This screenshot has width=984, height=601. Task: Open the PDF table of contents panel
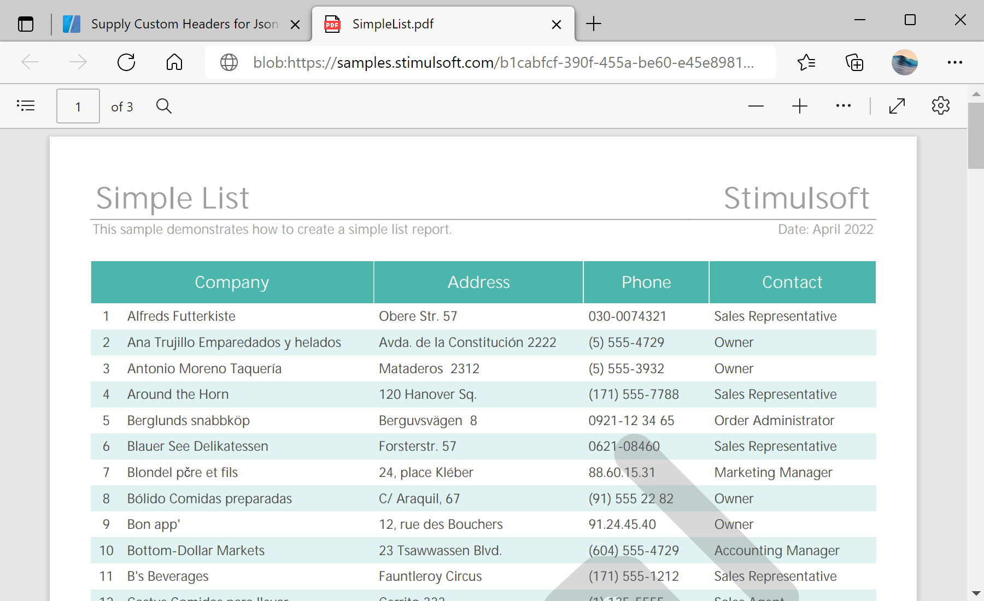26,105
